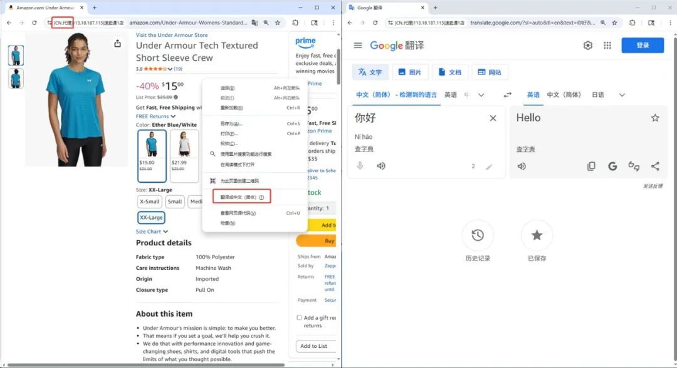Bookmark the Google Translate page

(x=614, y=23)
